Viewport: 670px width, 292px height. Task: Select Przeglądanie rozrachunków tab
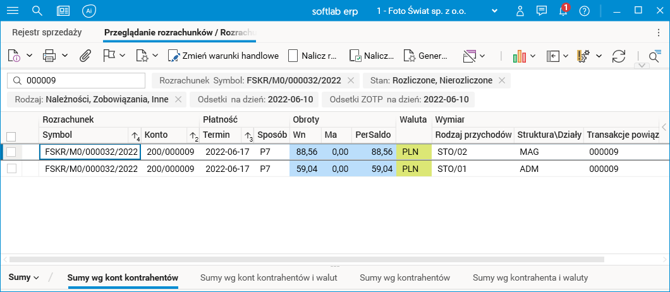(180, 32)
